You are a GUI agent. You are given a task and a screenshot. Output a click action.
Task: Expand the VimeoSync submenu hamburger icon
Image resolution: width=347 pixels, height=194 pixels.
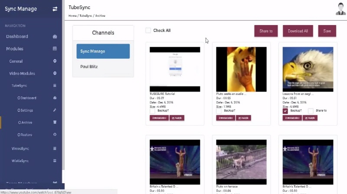point(55,149)
